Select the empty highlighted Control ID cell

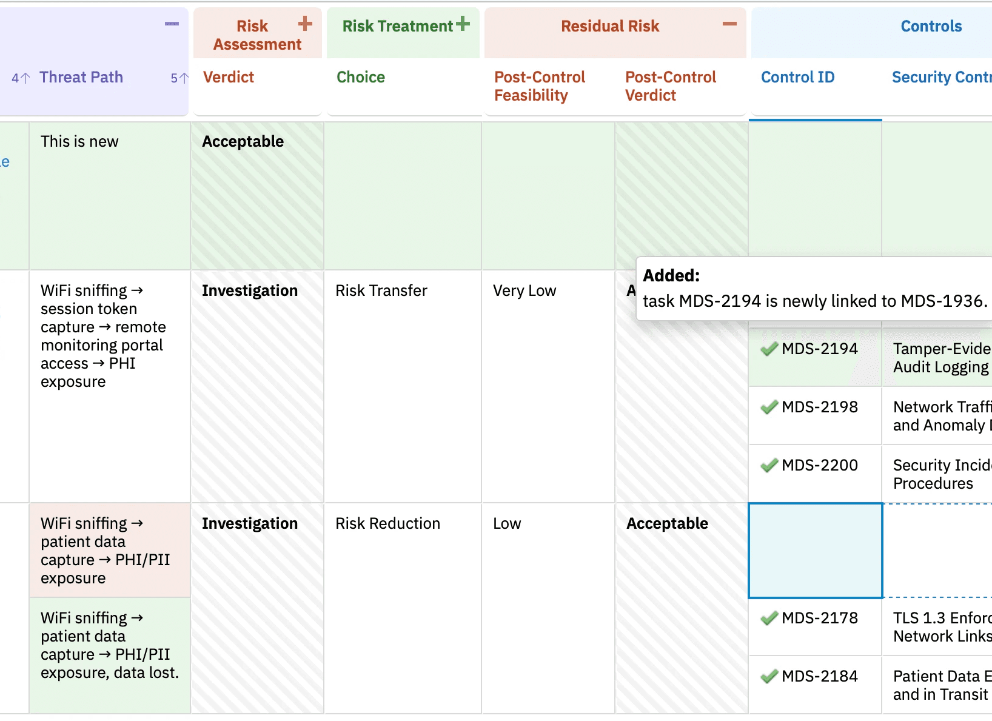[815, 550]
